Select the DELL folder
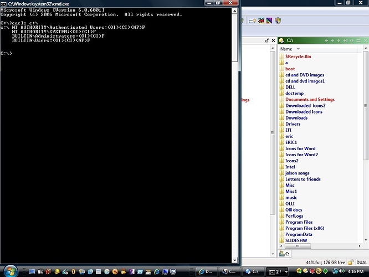 tap(290, 88)
